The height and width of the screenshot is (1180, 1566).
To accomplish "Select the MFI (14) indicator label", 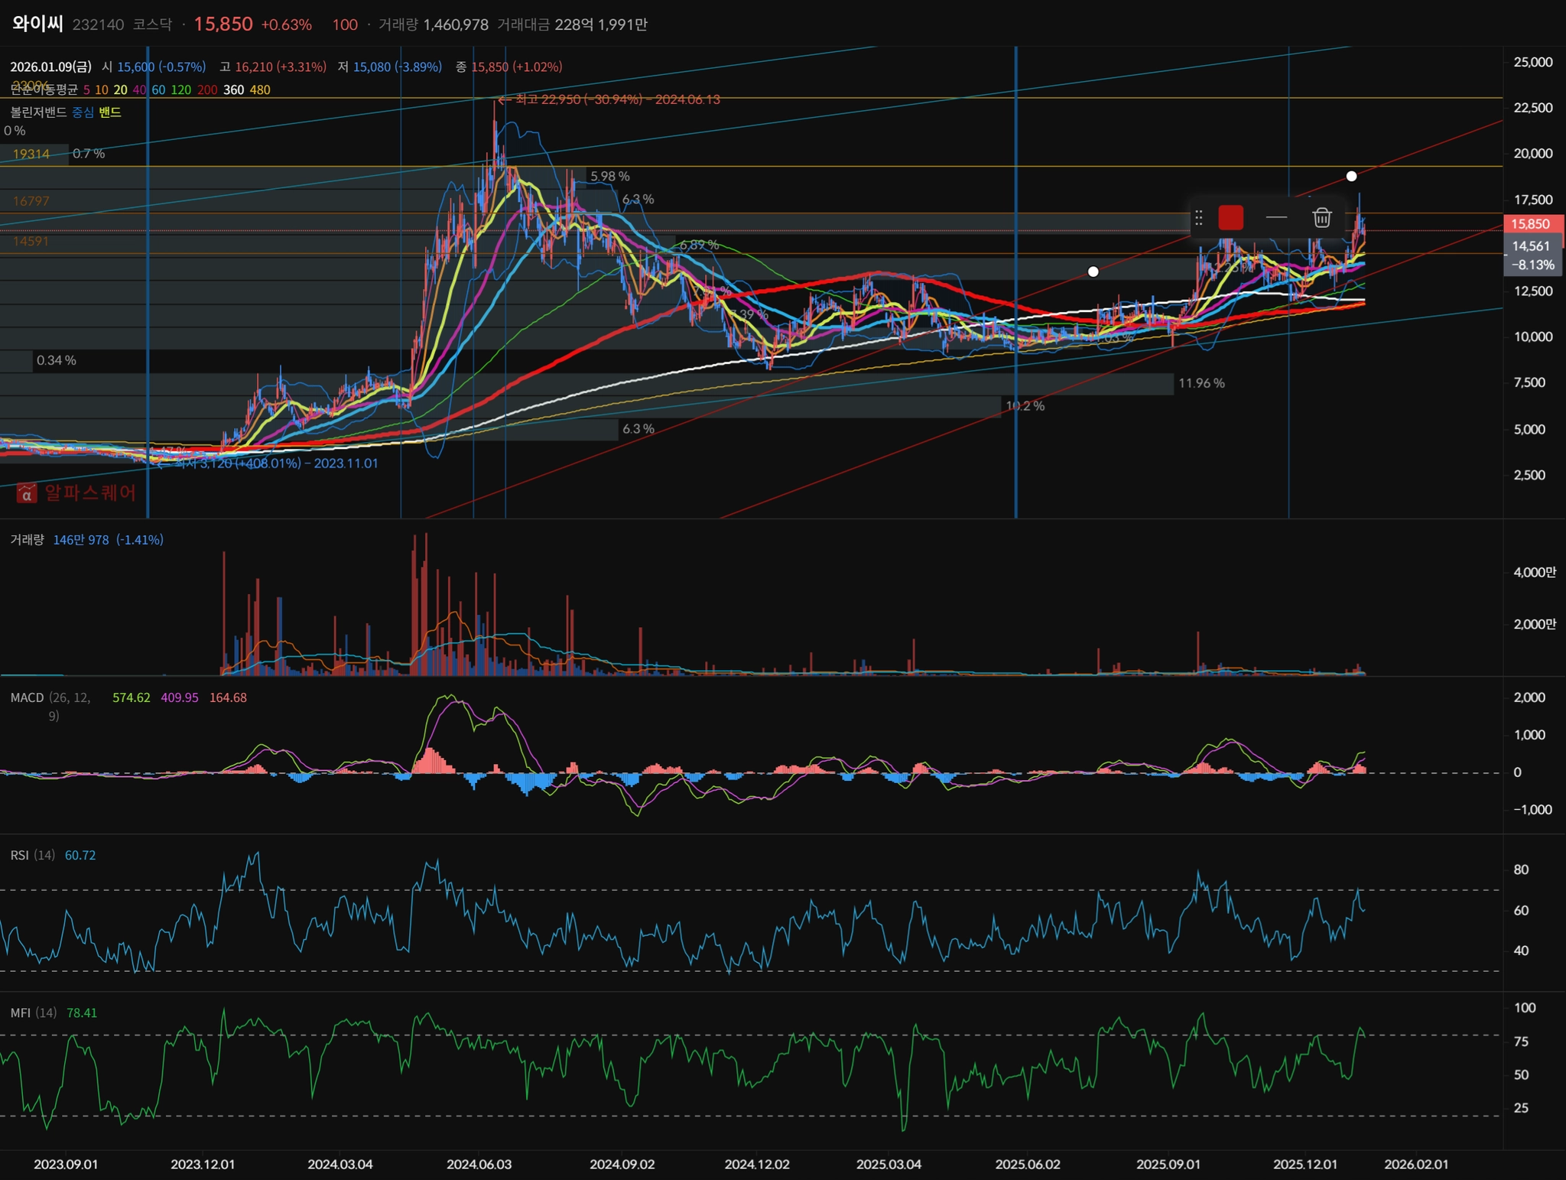I will tap(32, 1013).
